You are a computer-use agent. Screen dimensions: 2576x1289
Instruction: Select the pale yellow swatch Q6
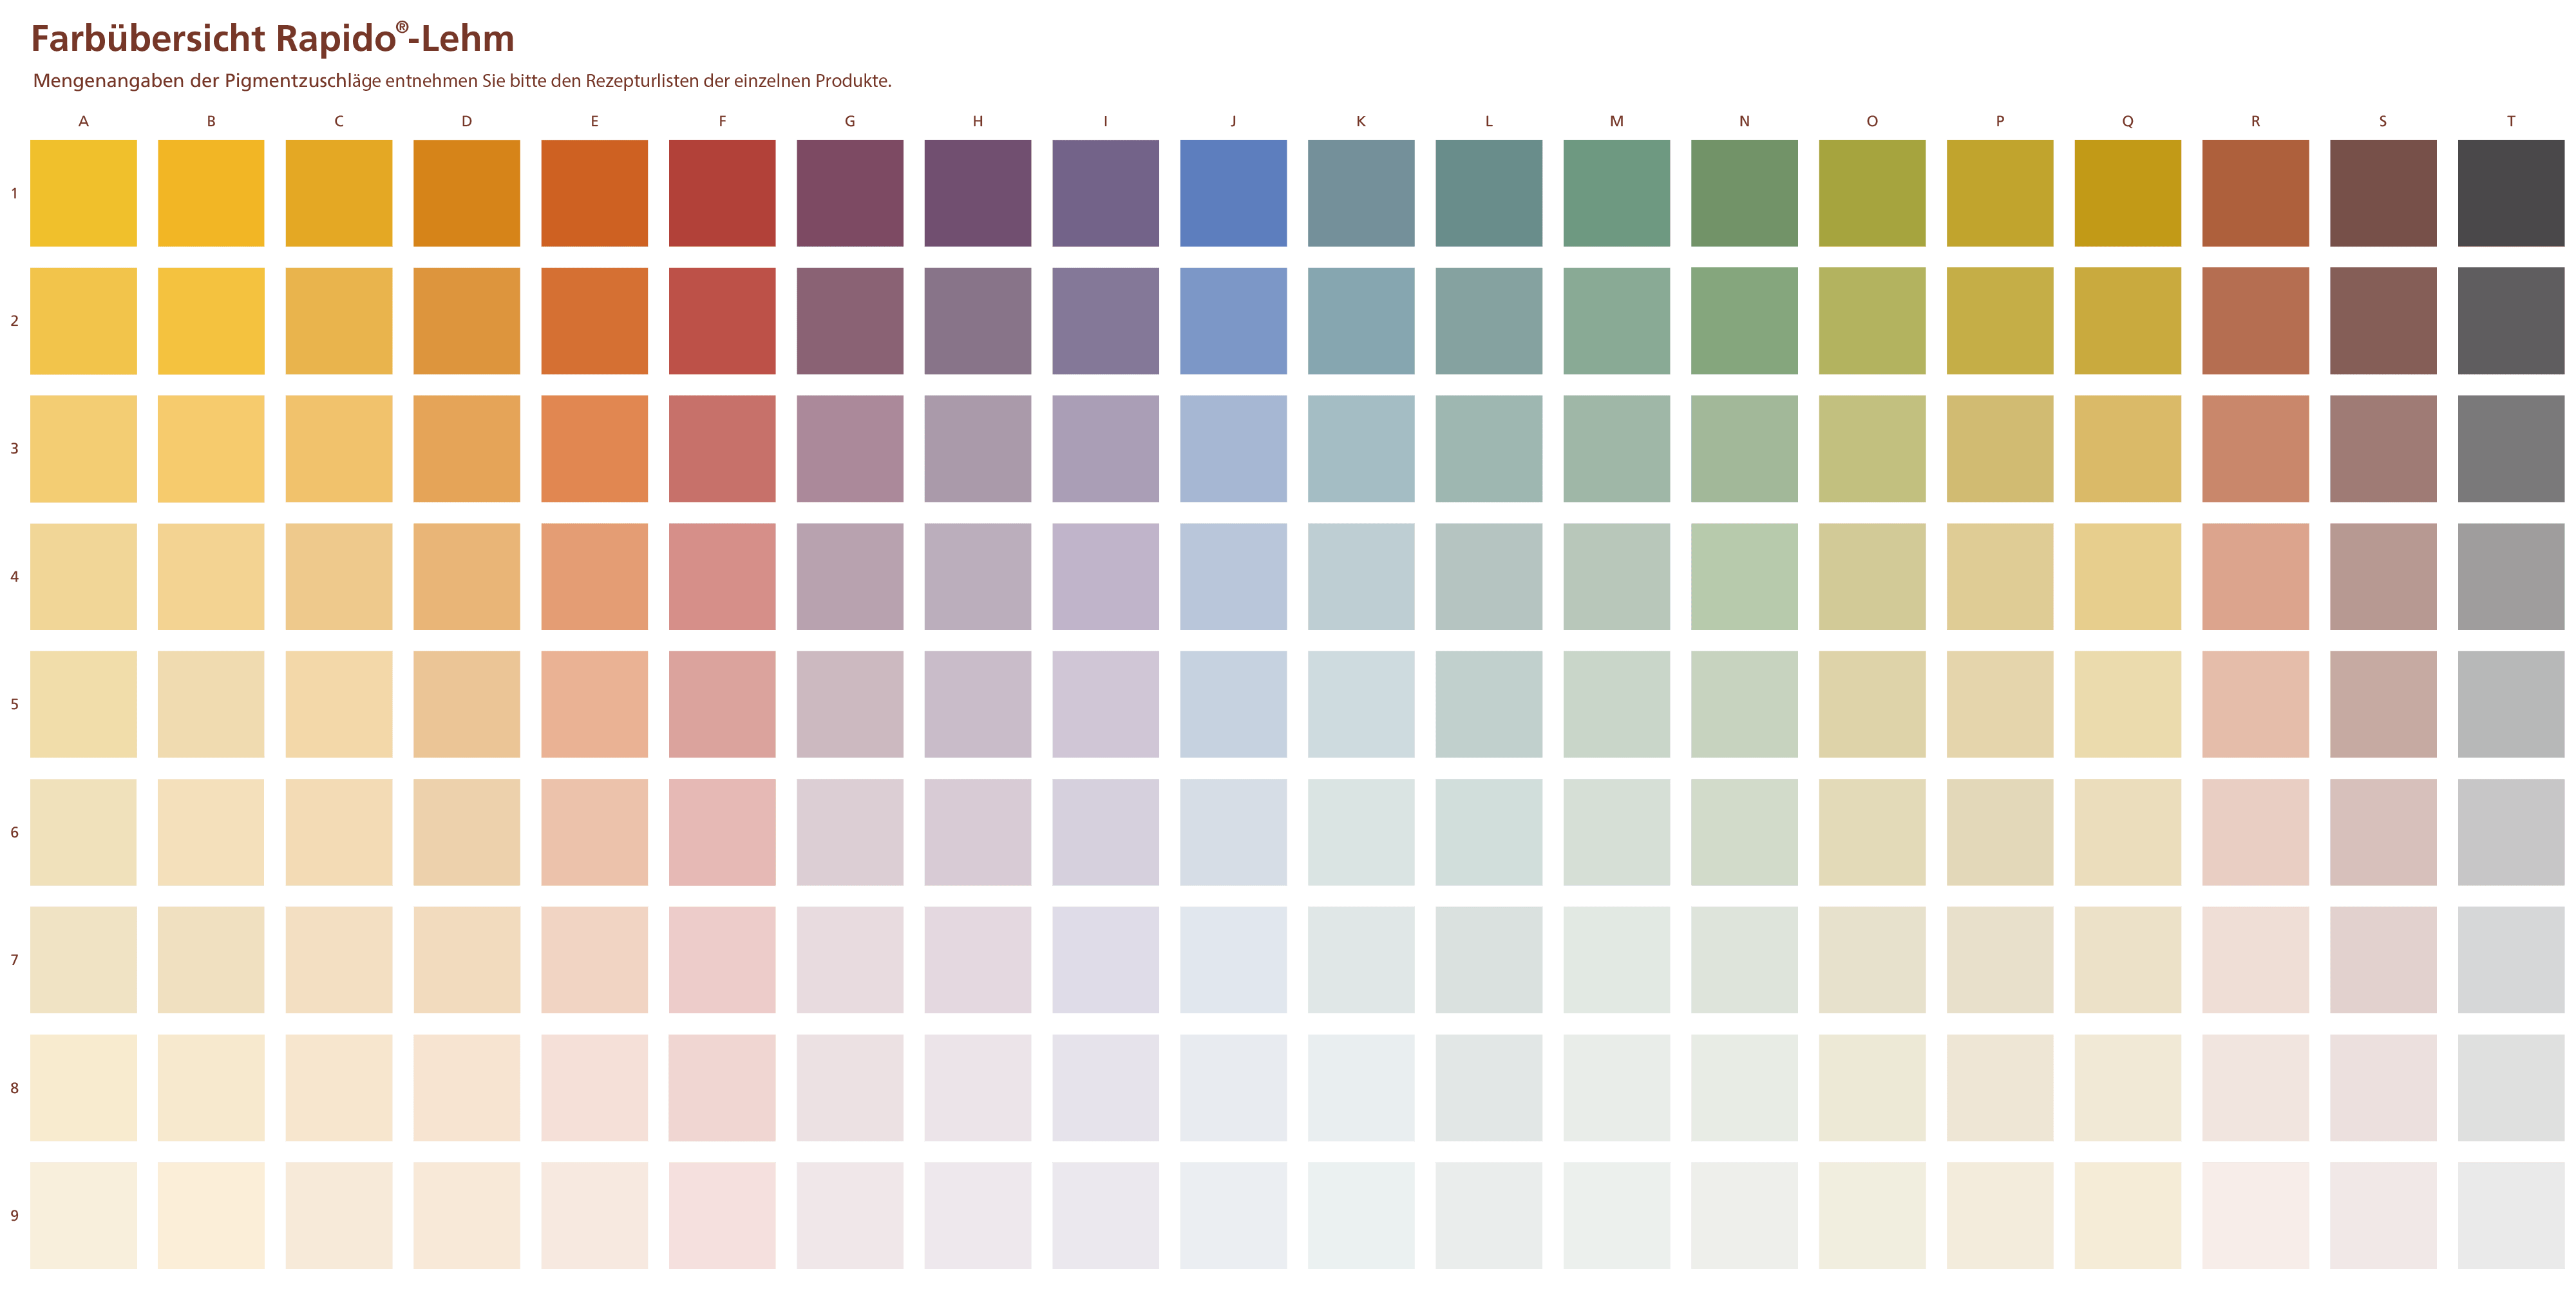2127,832
